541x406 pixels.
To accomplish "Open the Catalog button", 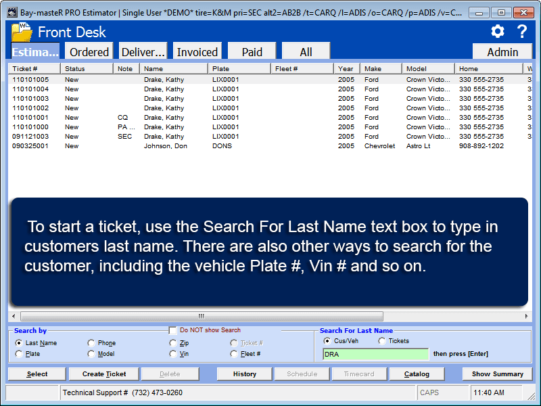I will 417,374.
